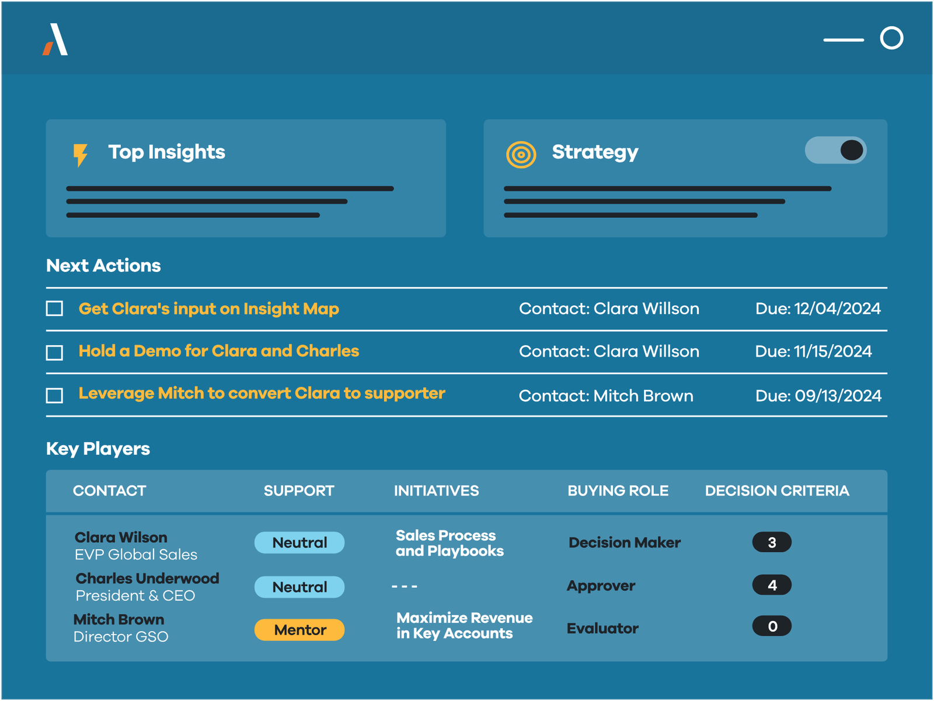Screen dimensions: 934x701
Task: Click the 'Next Actions' section heading
Action: (x=103, y=266)
